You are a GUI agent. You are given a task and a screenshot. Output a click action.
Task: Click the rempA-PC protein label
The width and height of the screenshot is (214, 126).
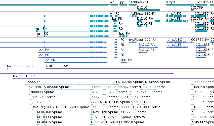tap(174, 40)
